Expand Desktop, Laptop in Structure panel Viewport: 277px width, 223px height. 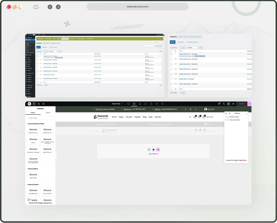tap(226, 117)
